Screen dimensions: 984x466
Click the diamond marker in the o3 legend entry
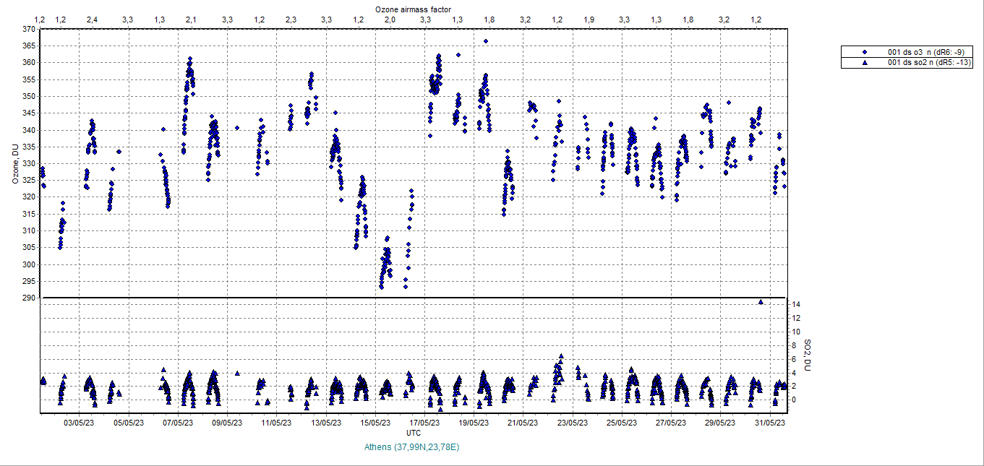[865, 52]
